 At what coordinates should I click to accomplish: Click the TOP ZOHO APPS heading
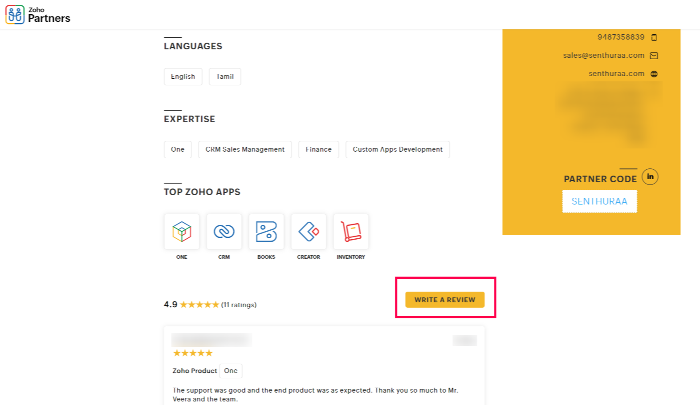coord(202,192)
